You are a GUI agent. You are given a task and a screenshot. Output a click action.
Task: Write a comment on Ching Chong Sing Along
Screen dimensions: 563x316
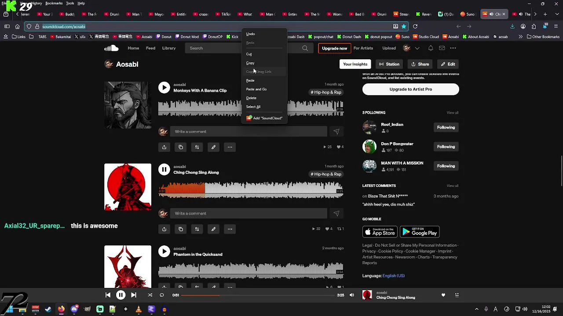[249, 213]
